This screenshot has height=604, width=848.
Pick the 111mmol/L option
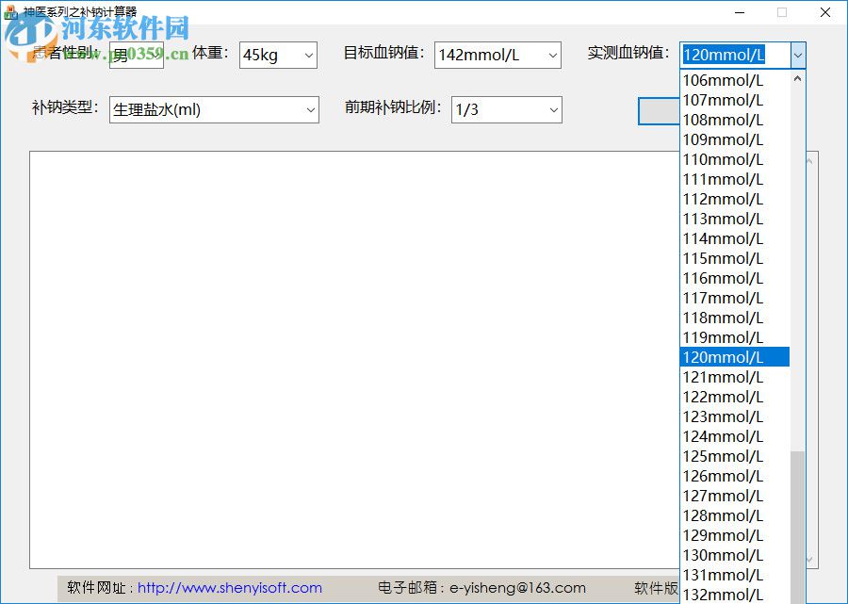[734, 179]
